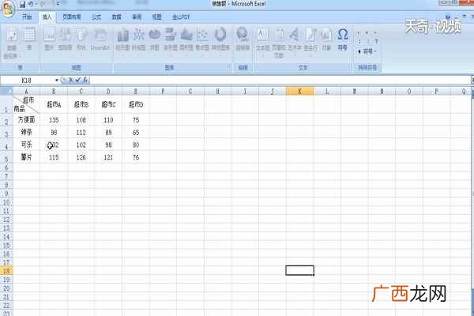The width and height of the screenshot is (474, 316).
Task: Go to the 审阅 (Review) tab
Action: coord(137,17)
